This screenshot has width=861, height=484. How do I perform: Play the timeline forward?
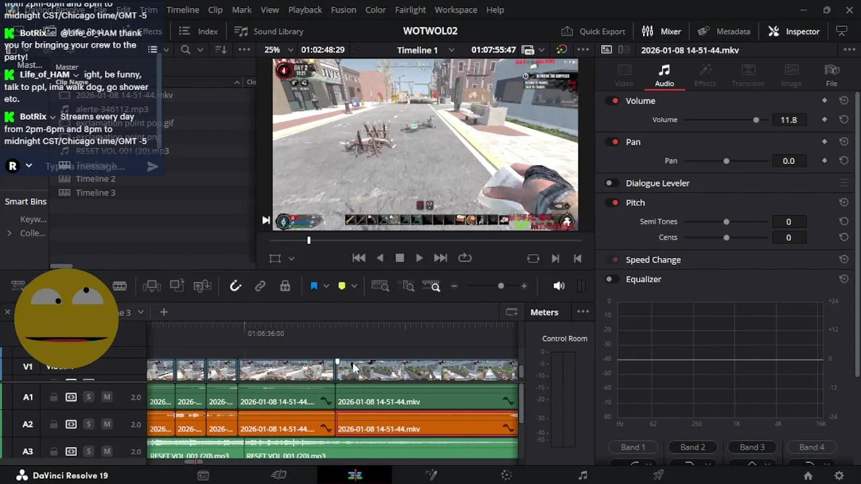[x=419, y=258]
